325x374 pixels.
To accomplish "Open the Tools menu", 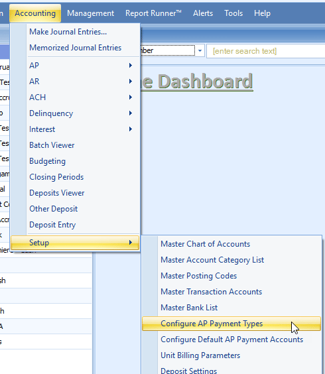I will click(233, 13).
